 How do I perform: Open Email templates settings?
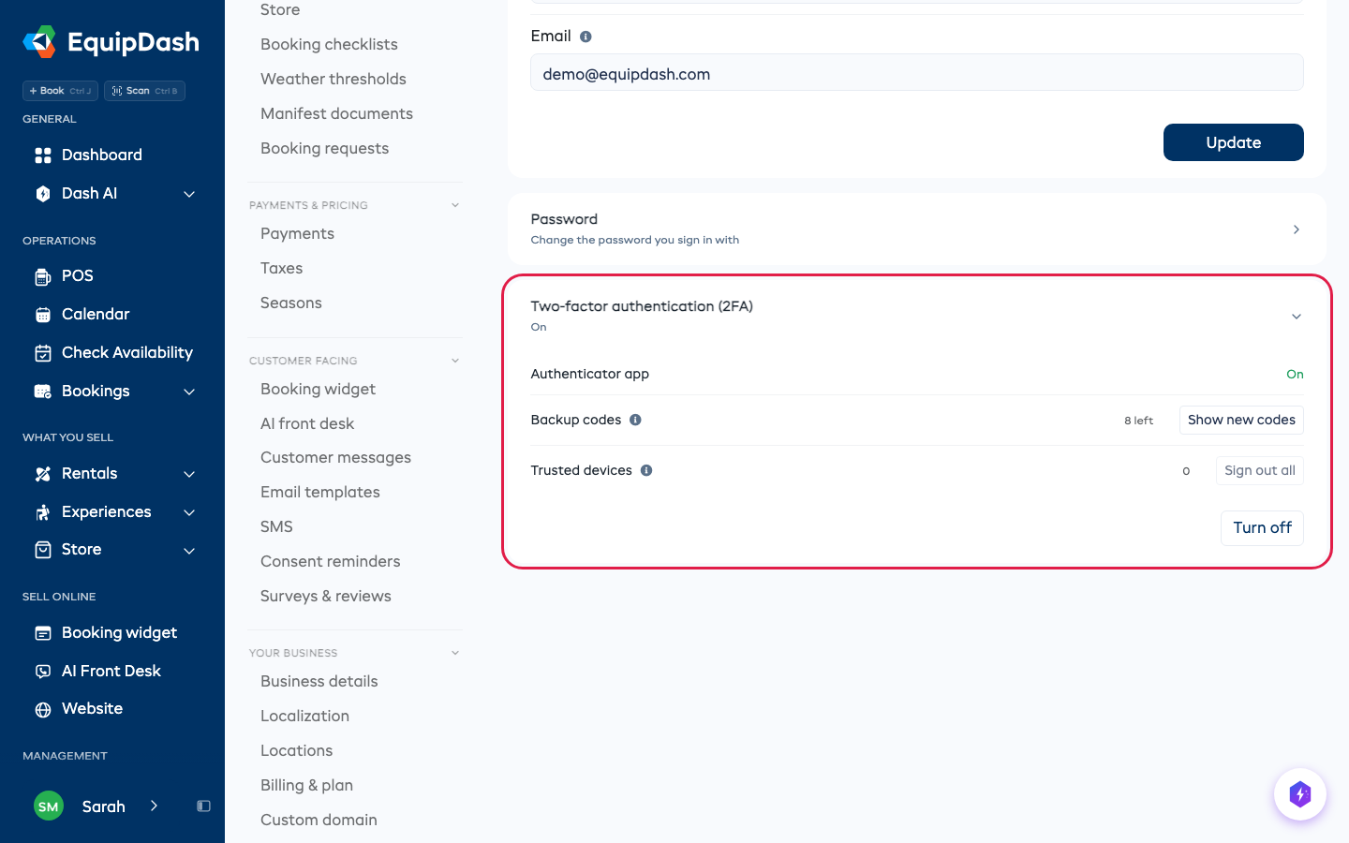[320, 492]
